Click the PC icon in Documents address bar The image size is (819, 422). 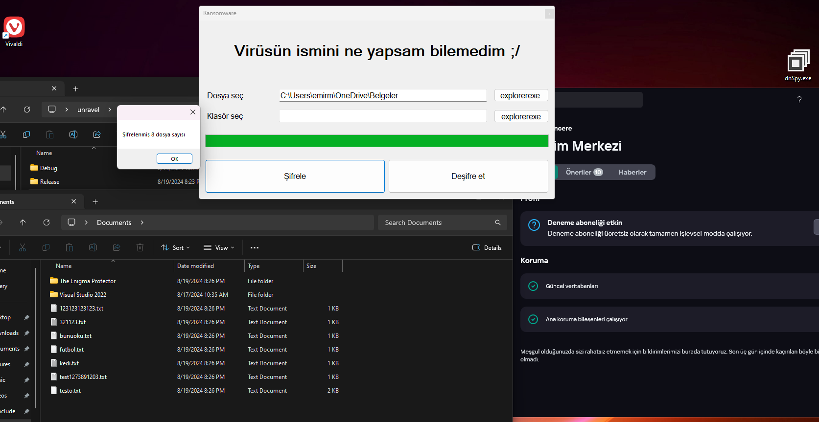coord(71,222)
